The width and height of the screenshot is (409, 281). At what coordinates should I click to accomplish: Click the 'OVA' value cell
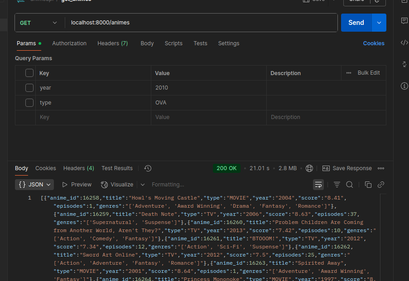209,103
